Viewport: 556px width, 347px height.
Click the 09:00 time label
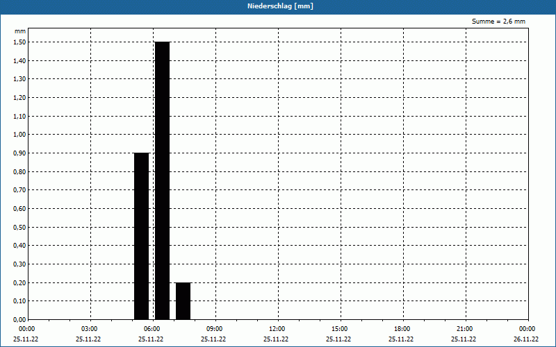coord(215,329)
